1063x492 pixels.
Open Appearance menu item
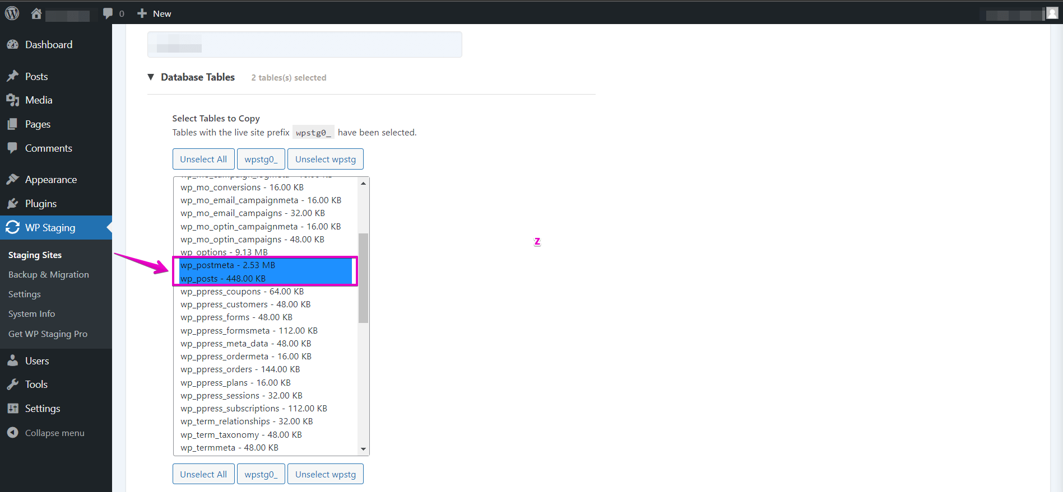(51, 180)
